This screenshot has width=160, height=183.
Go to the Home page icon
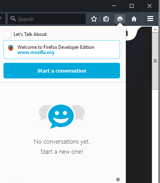pos(134,19)
